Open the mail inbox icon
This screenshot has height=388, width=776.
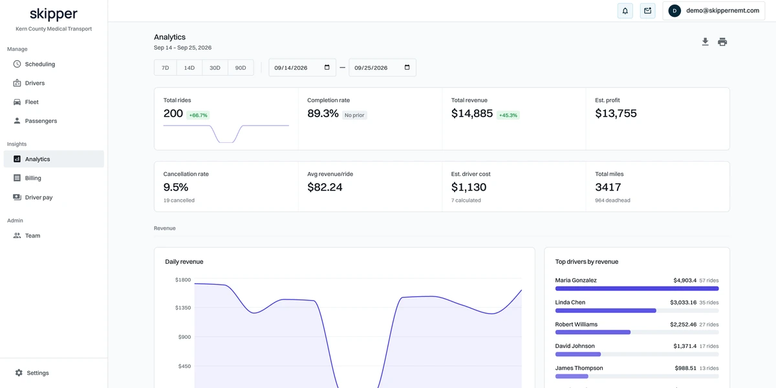tap(647, 11)
